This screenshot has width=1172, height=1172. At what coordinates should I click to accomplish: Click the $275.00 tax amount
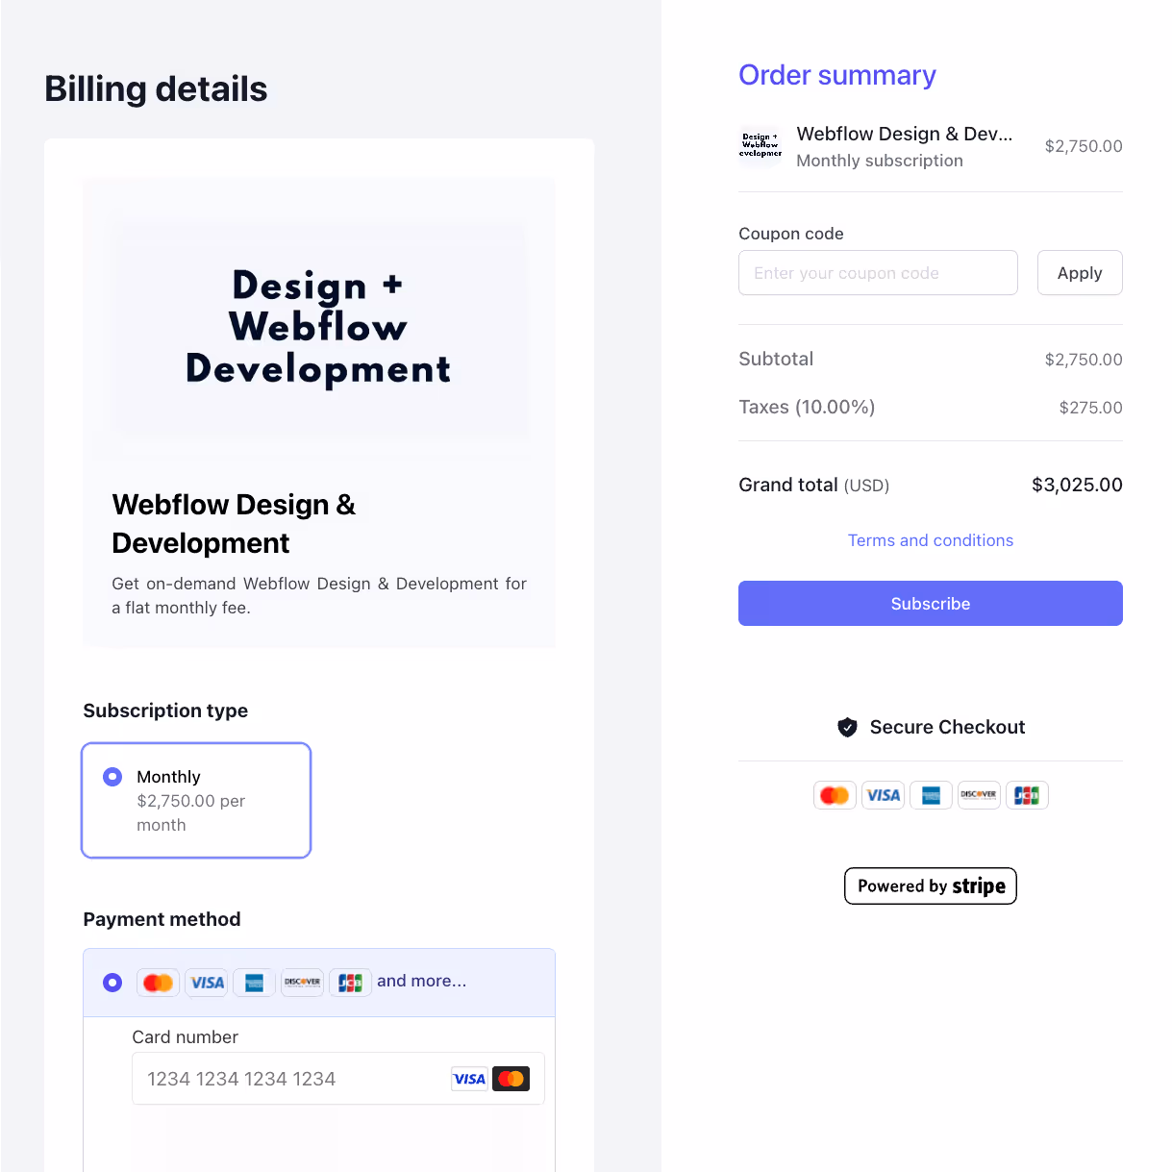pos(1090,408)
